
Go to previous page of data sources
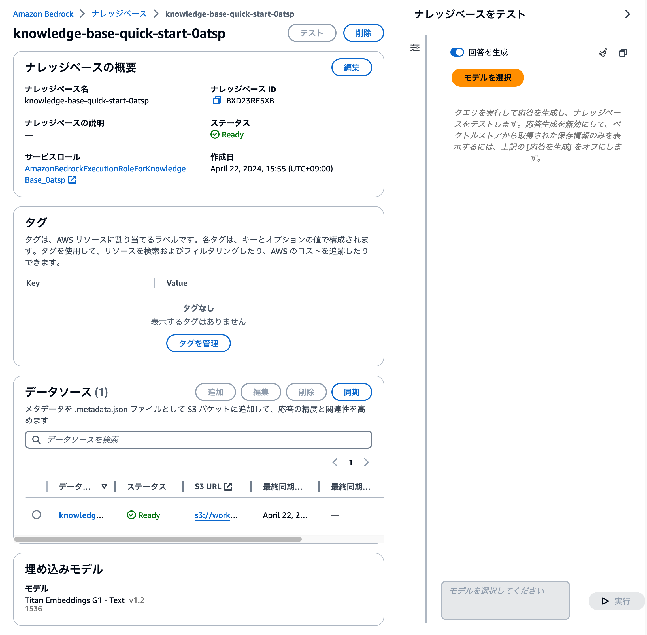tap(335, 462)
